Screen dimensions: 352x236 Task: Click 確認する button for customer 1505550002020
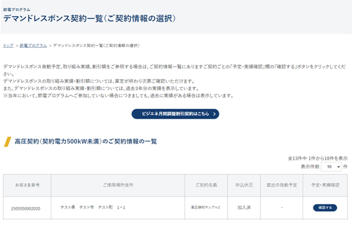click(325, 207)
